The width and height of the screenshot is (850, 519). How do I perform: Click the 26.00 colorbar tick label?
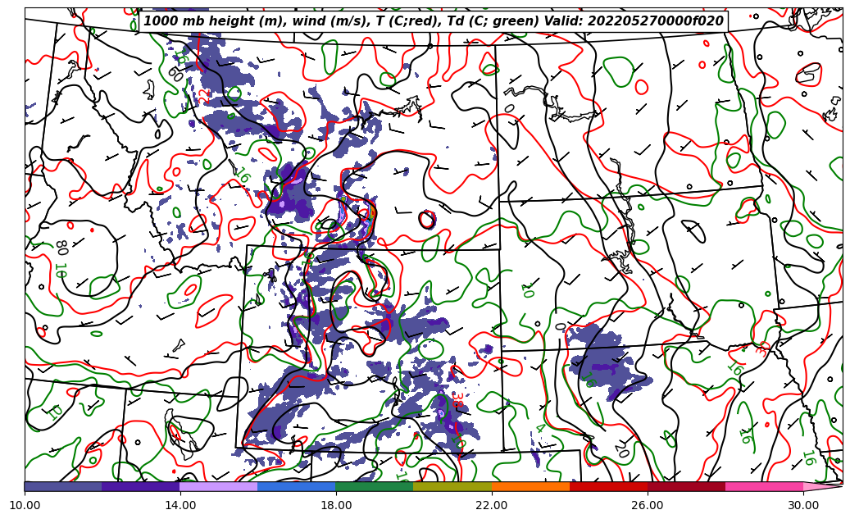click(648, 505)
